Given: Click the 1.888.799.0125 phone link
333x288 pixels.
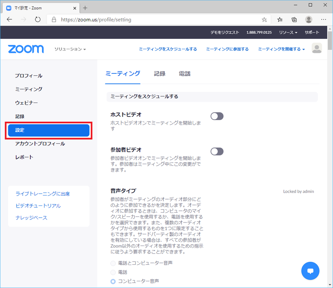Looking at the screenshot, I should [x=259, y=33].
